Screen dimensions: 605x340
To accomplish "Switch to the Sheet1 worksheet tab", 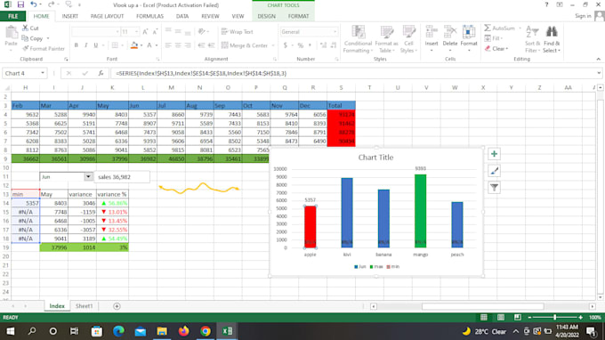I will (x=84, y=306).
